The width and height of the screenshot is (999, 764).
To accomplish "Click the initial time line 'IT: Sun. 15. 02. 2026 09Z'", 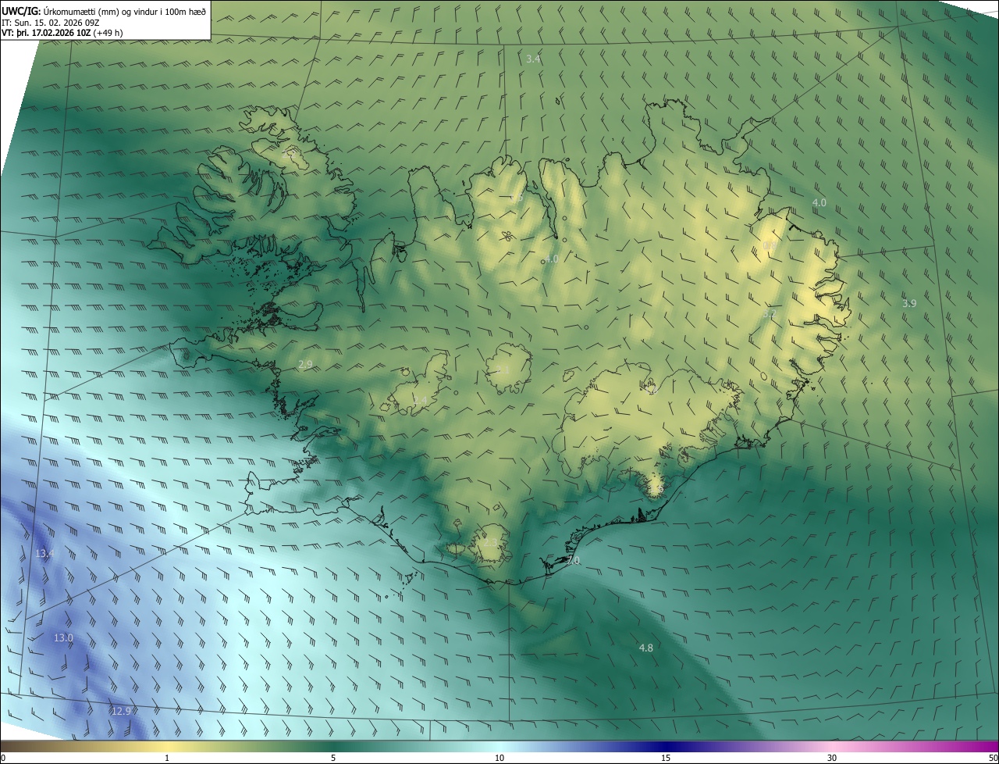I will pyautogui.click(x=50, y=23).
